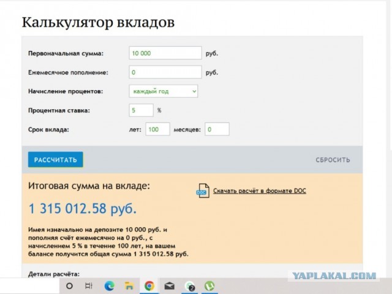Focus the monthly top-up field
The width and height of the screenshot is (392, 294).
[165, 72]
